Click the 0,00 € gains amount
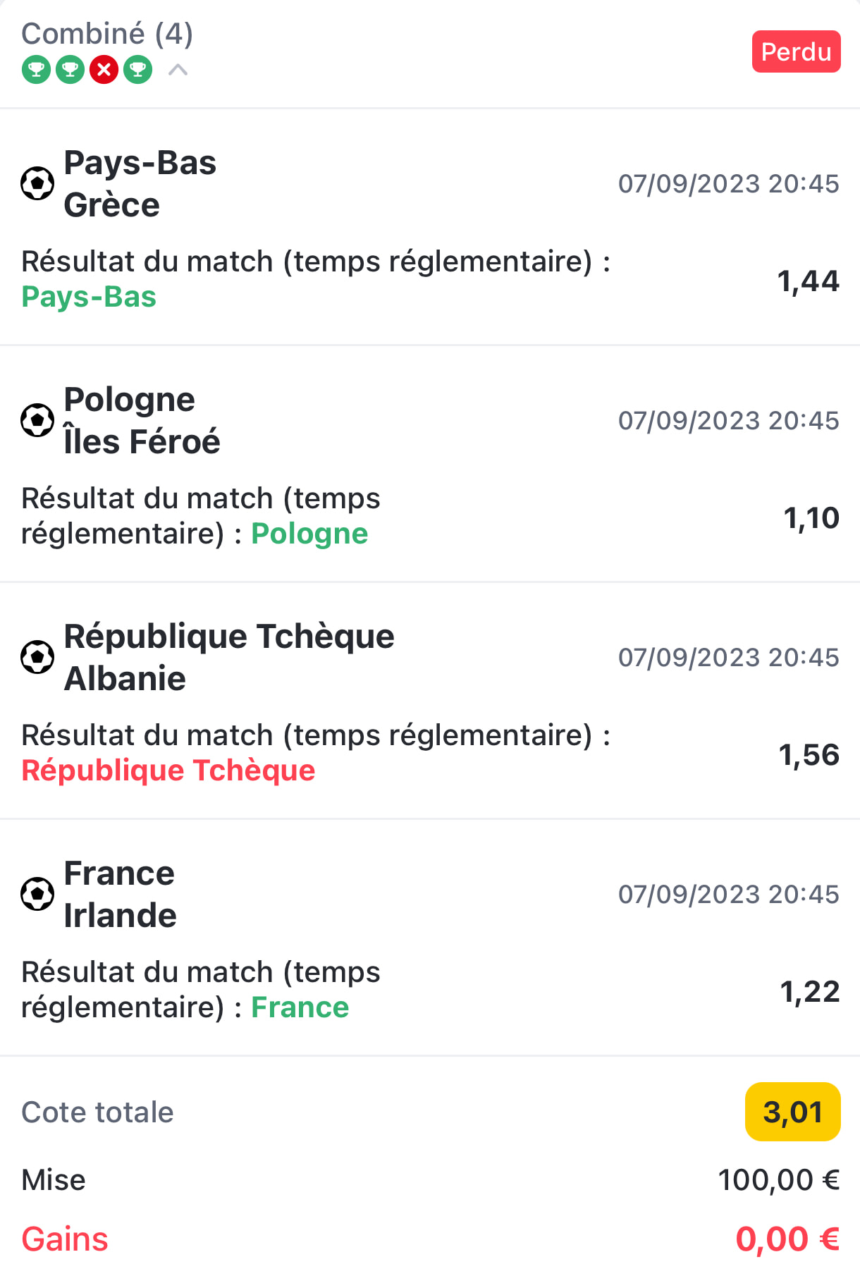This screenshot has width=860, height=1276. pos(787,1239)
